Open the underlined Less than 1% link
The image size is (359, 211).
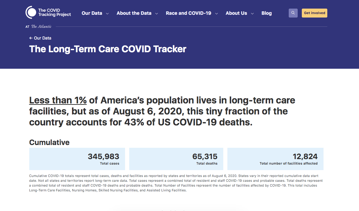pyautogui.click(x=58, y=100)
